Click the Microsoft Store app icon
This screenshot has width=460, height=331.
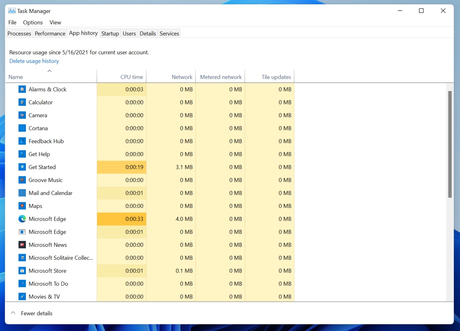tap(22, 271)
